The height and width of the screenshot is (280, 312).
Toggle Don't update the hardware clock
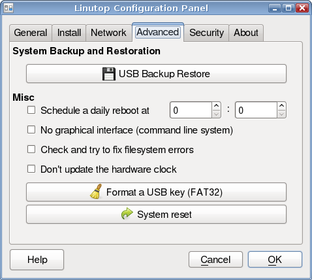click(x=31, y=169)
